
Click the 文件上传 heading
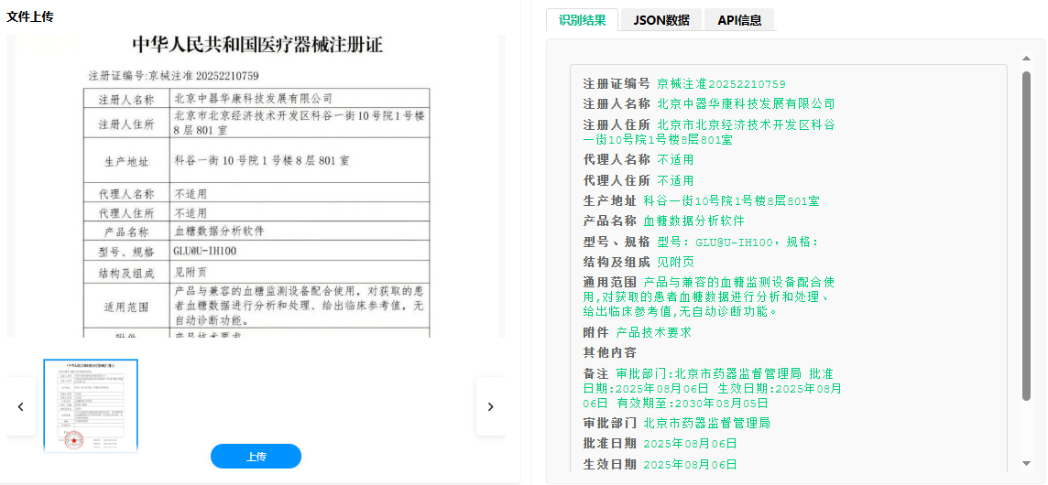tap(30, 16)
